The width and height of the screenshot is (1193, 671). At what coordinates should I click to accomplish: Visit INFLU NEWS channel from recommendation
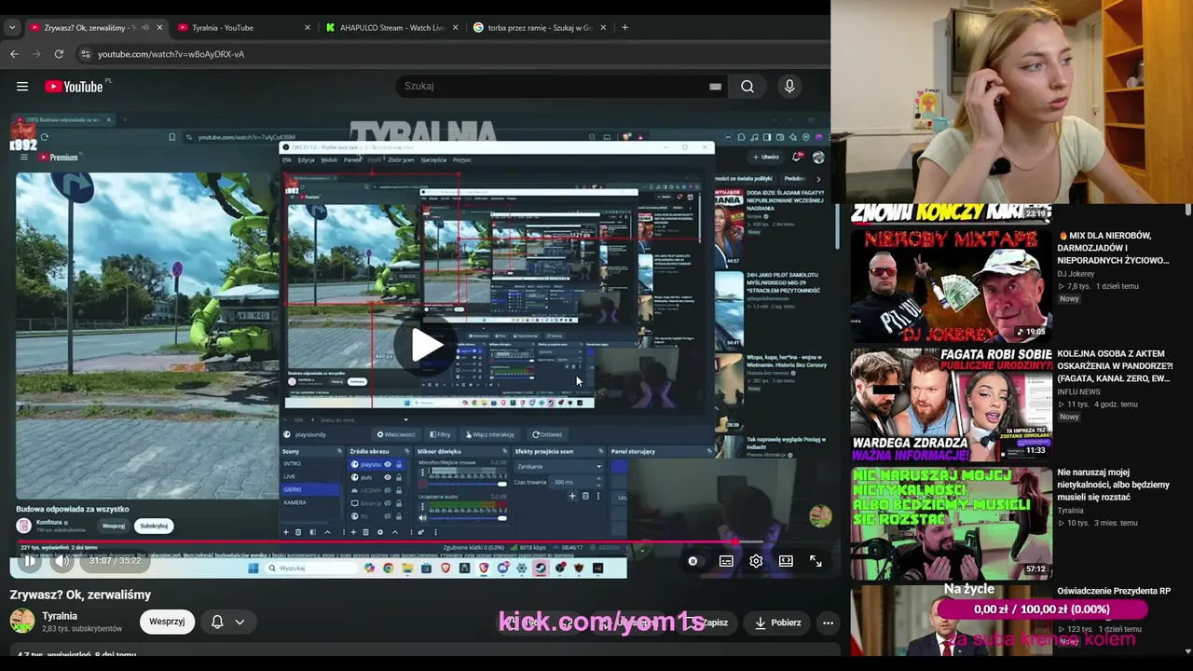click(x=1078, y=392)
